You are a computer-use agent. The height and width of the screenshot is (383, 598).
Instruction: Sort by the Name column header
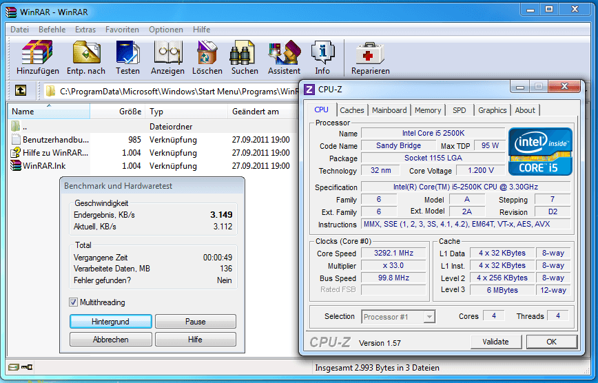(48, 112)
